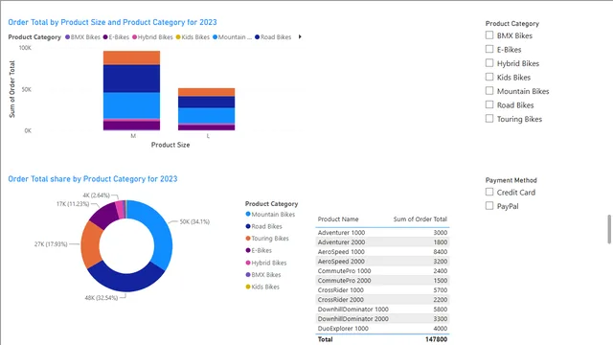Enable the Kids Bikes category checkbox
Screen dimensions: 613x345
coord(489,77)
